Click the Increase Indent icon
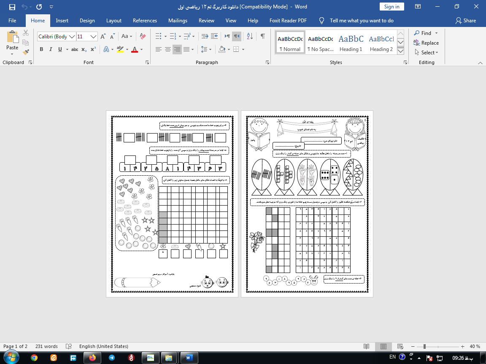Viewport: 486px width, 364px height. (215, 36)
